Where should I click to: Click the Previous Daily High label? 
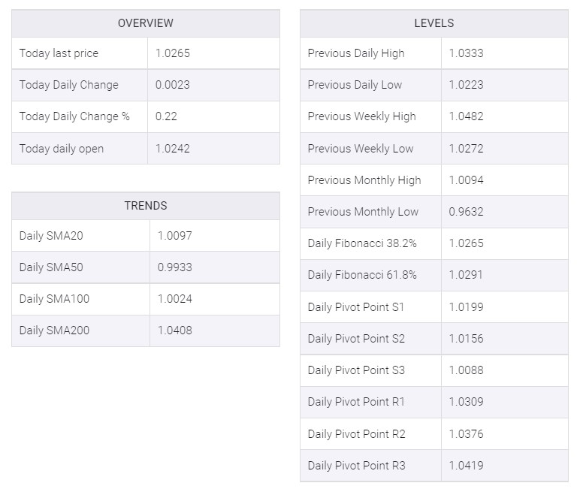pyautogui.click(x=356, y=53)
